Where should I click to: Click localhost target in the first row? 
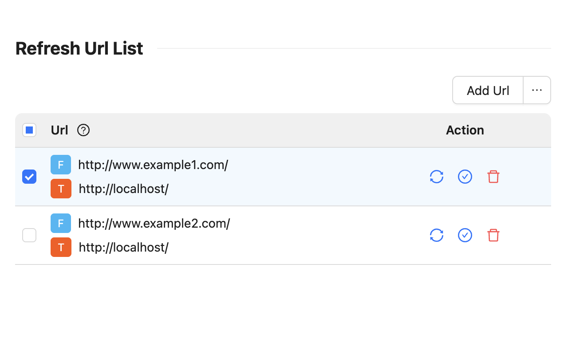124,189
